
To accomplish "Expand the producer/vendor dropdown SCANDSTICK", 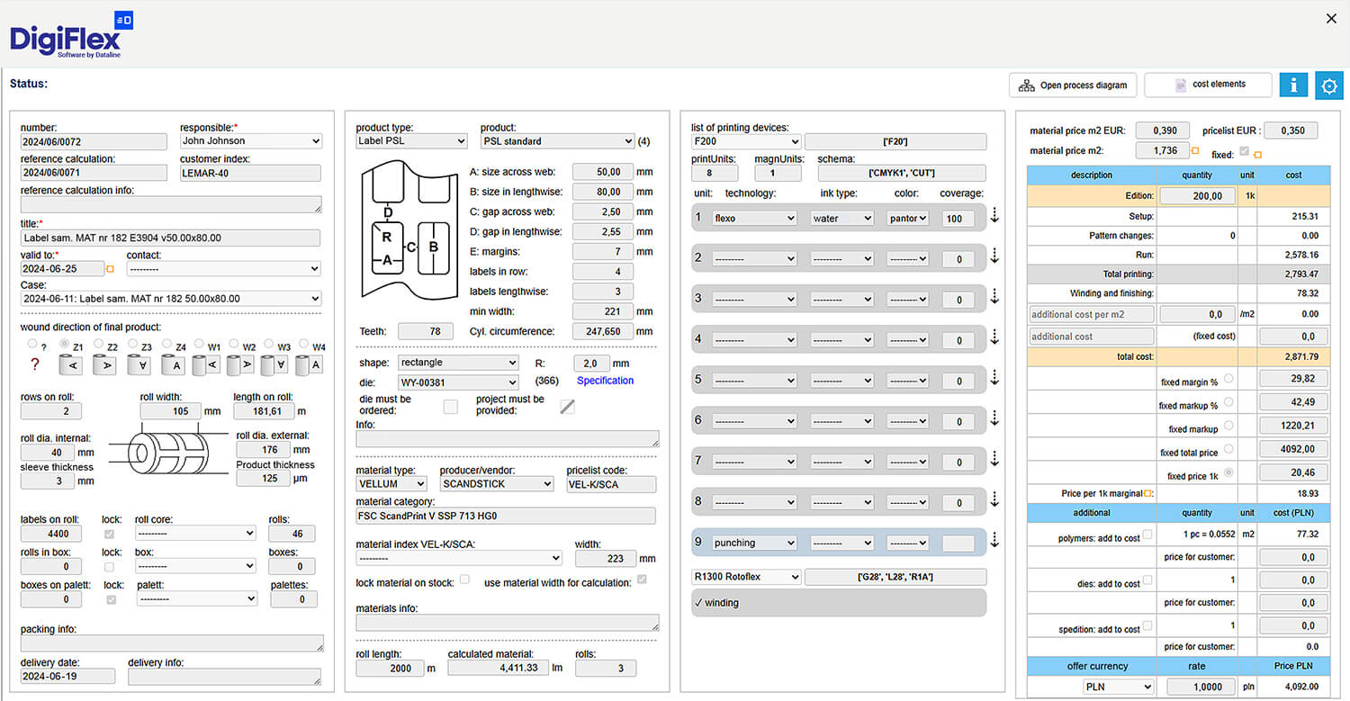I will pyautogui.click(x=496, y=484).
